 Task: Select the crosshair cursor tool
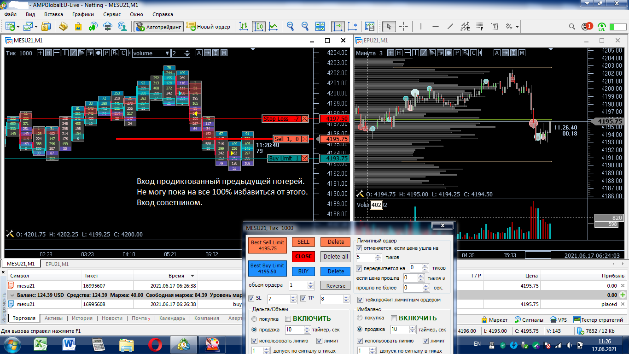point(403,26)
